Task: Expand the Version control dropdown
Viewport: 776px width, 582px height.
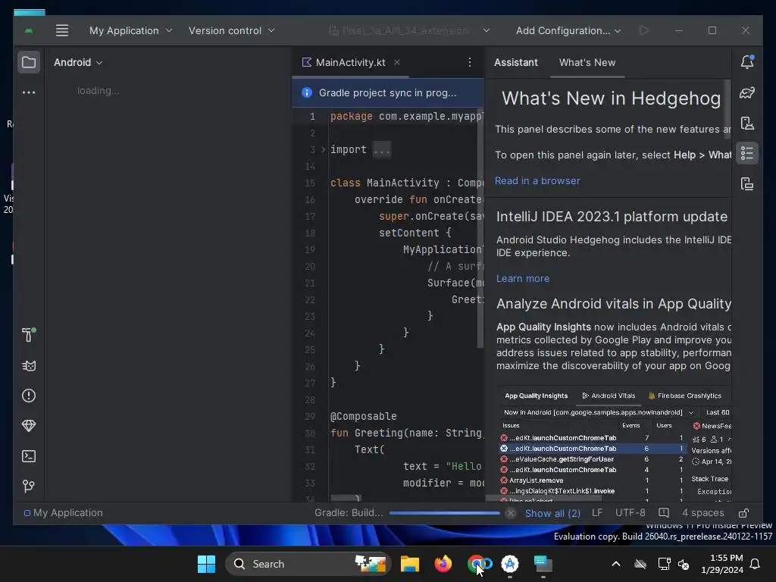Action: point(231,30)
